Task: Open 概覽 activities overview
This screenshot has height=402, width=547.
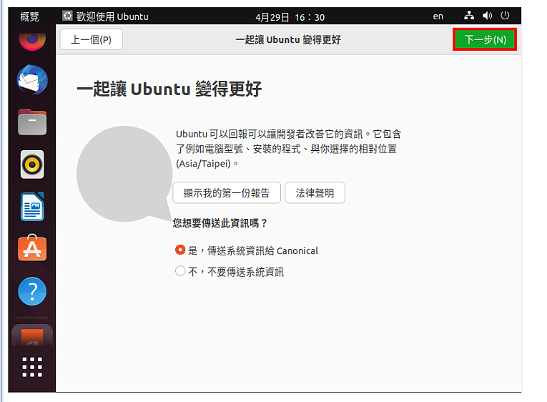Action: click(29, 16)
